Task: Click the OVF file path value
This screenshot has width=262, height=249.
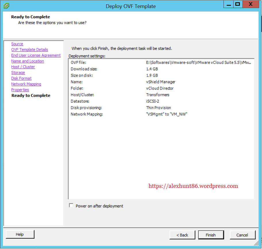Action: pos(199,63)
